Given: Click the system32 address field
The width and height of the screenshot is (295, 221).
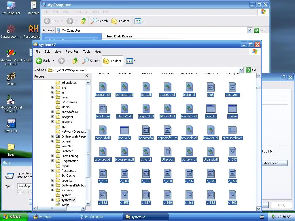Looking at the screenshot, I should (143, 70).
